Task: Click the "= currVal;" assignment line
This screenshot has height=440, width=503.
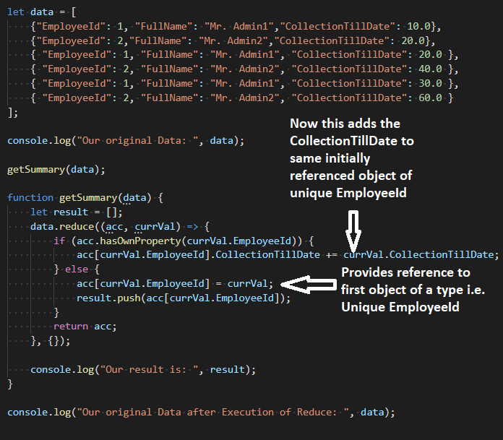Action: click(x=175, y=283)
